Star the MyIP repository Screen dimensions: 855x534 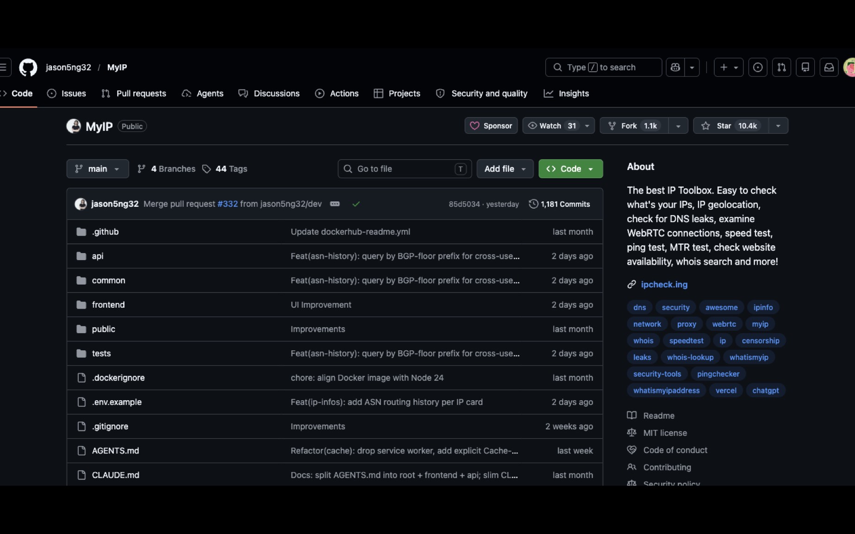click(731, 126)
